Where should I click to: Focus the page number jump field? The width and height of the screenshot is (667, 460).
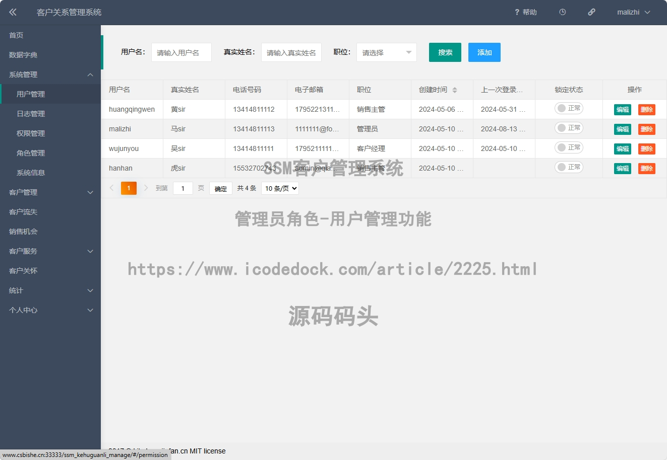183,188
